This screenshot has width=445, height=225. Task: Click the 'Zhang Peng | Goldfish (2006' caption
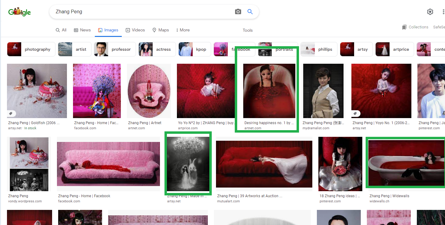(34, 123)
